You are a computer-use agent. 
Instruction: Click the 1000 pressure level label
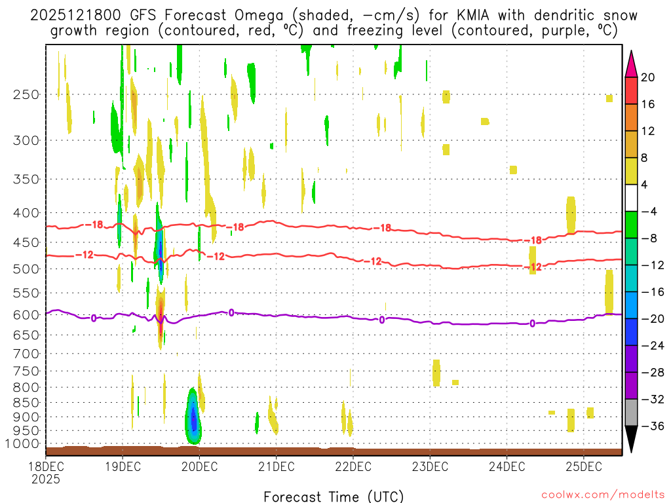23,444
